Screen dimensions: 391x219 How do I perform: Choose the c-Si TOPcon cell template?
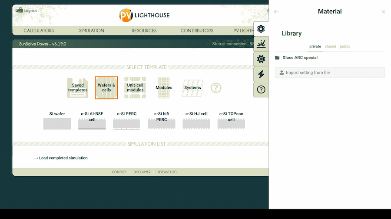tap(231, 120)
